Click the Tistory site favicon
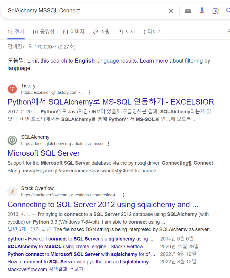Screen dimensions: 230x278 tap(12, 89)
